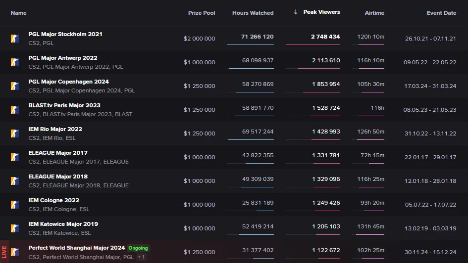Click hours watched value 25 831 189
This screenshot has height=263, width=468.
click(x=258, y=203)
